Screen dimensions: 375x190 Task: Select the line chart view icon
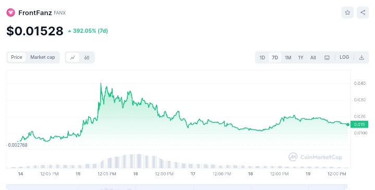coord(72,58)
